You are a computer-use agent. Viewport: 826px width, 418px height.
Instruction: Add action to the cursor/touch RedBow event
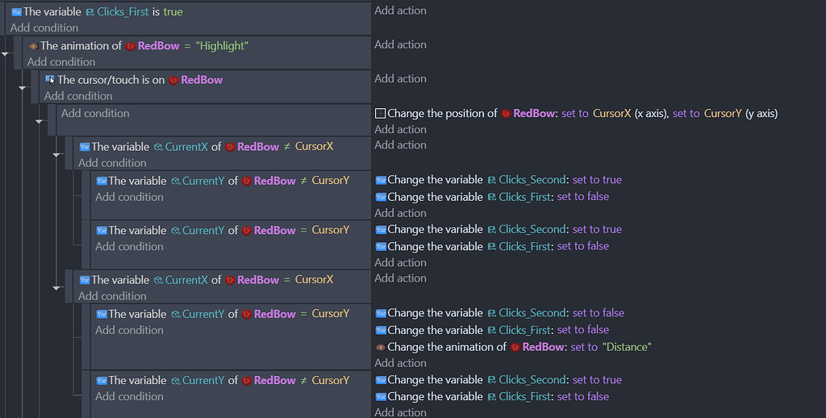[400, 78]
